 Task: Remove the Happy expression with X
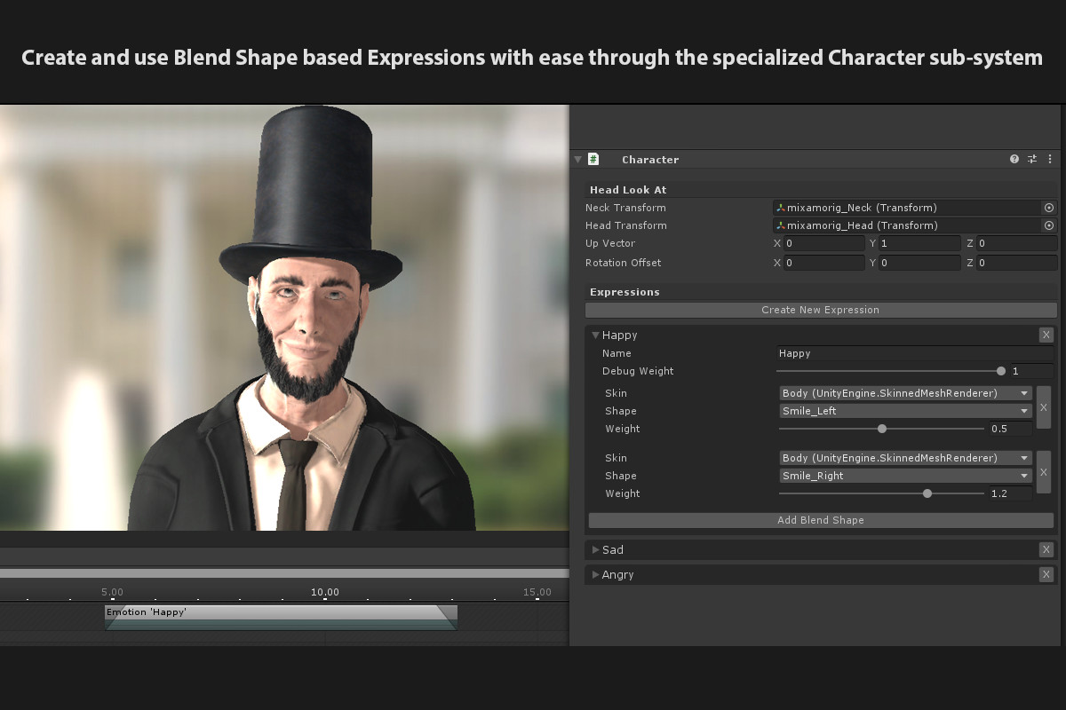pos(1046,335)
